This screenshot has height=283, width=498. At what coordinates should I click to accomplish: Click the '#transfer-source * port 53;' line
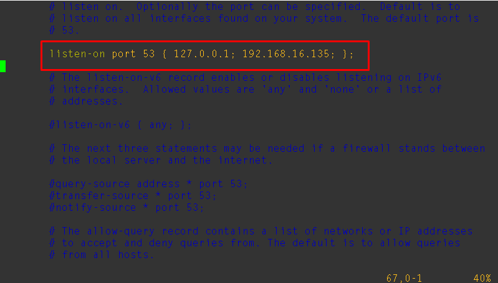point(133,196)
